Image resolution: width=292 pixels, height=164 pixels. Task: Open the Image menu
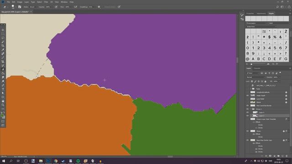coord(20,2)
